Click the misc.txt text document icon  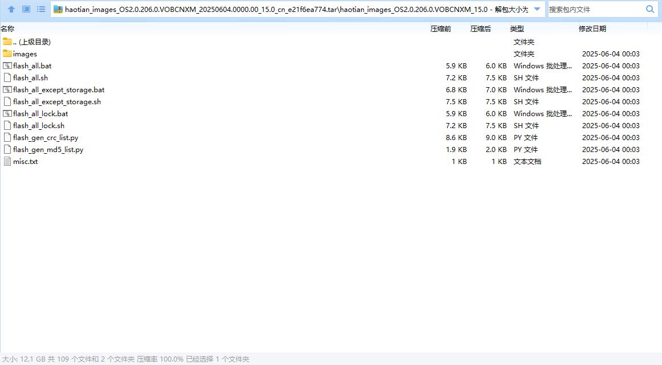[x=7, y=161]
